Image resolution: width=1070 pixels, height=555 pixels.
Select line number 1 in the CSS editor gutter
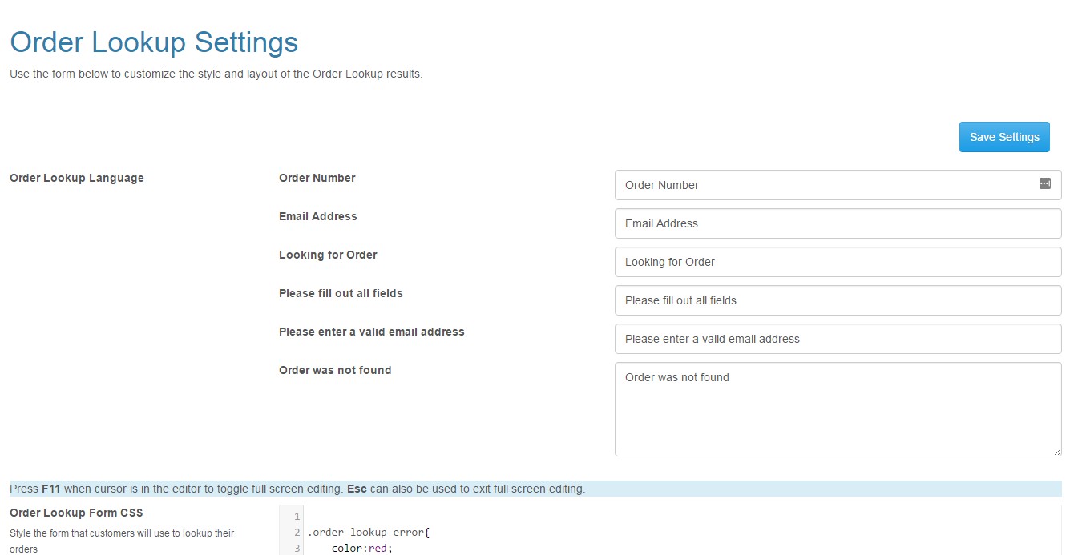coord(297,517)
